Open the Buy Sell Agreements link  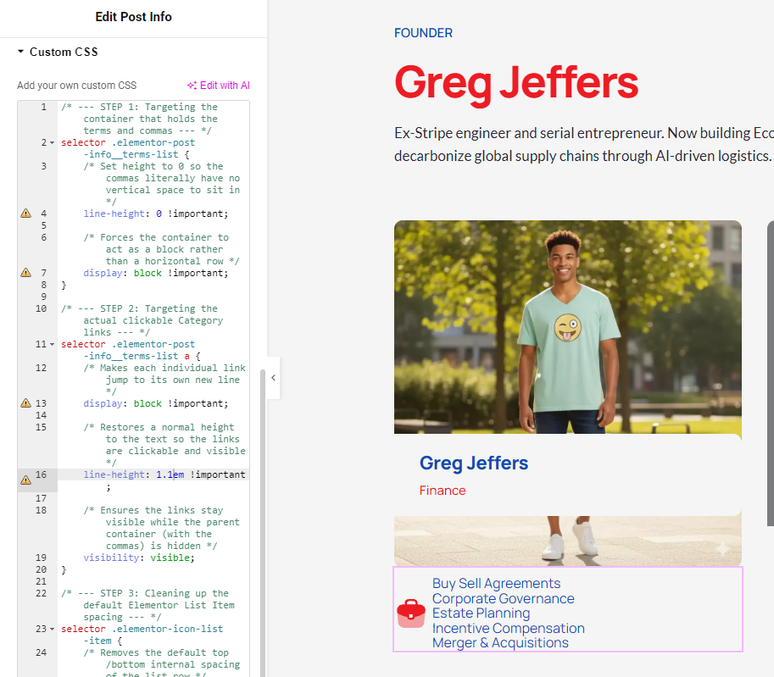coord(496,583)
